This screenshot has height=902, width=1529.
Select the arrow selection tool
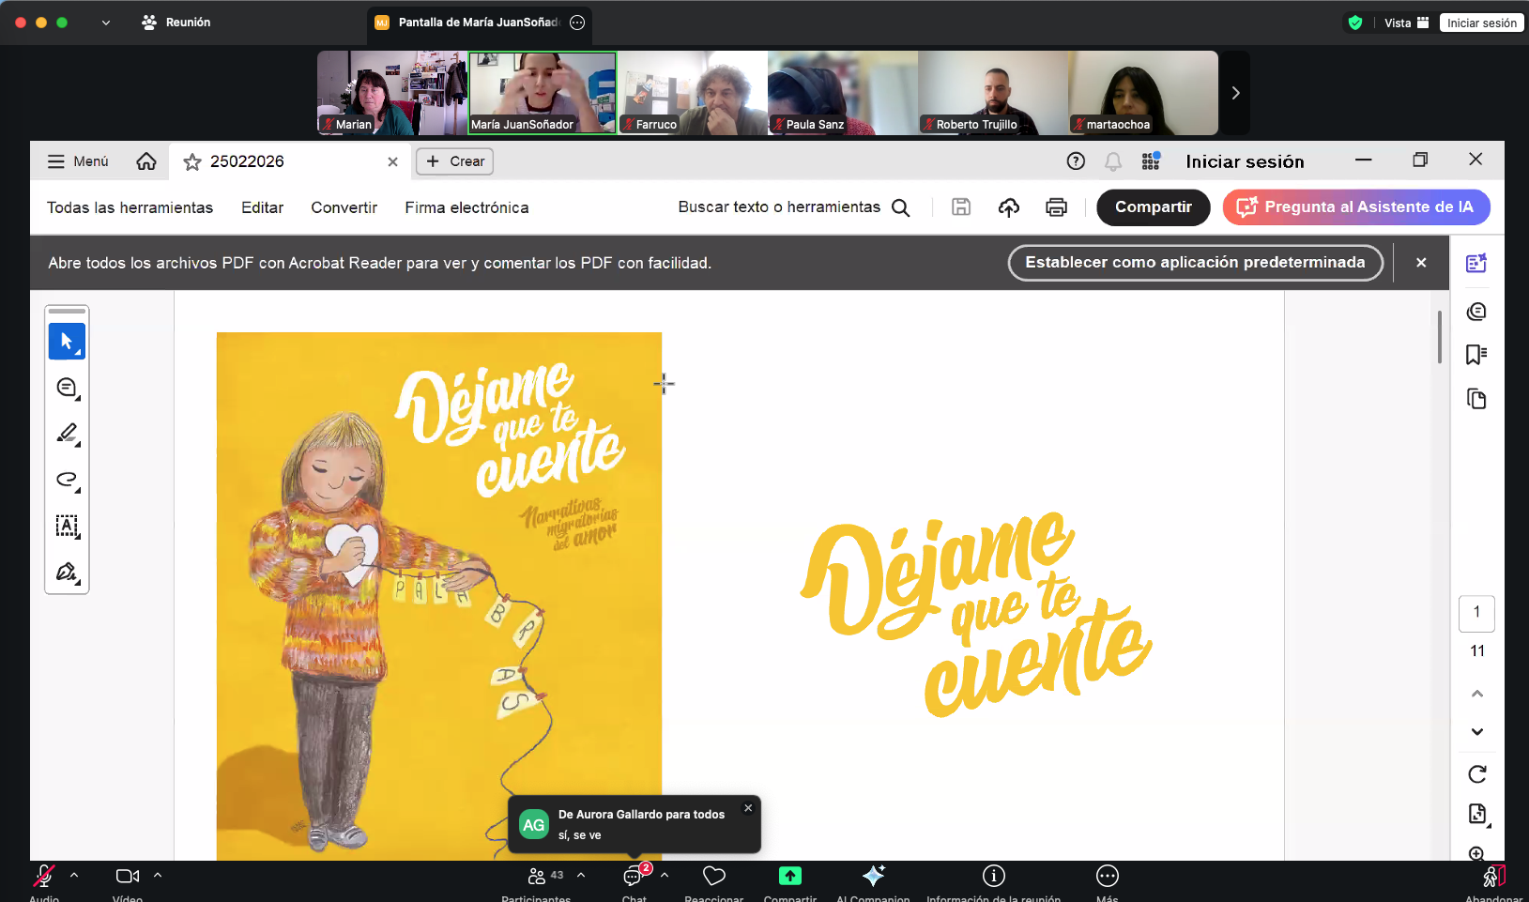67,342
